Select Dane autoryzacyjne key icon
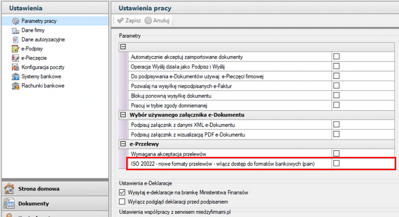 [15, 40]
